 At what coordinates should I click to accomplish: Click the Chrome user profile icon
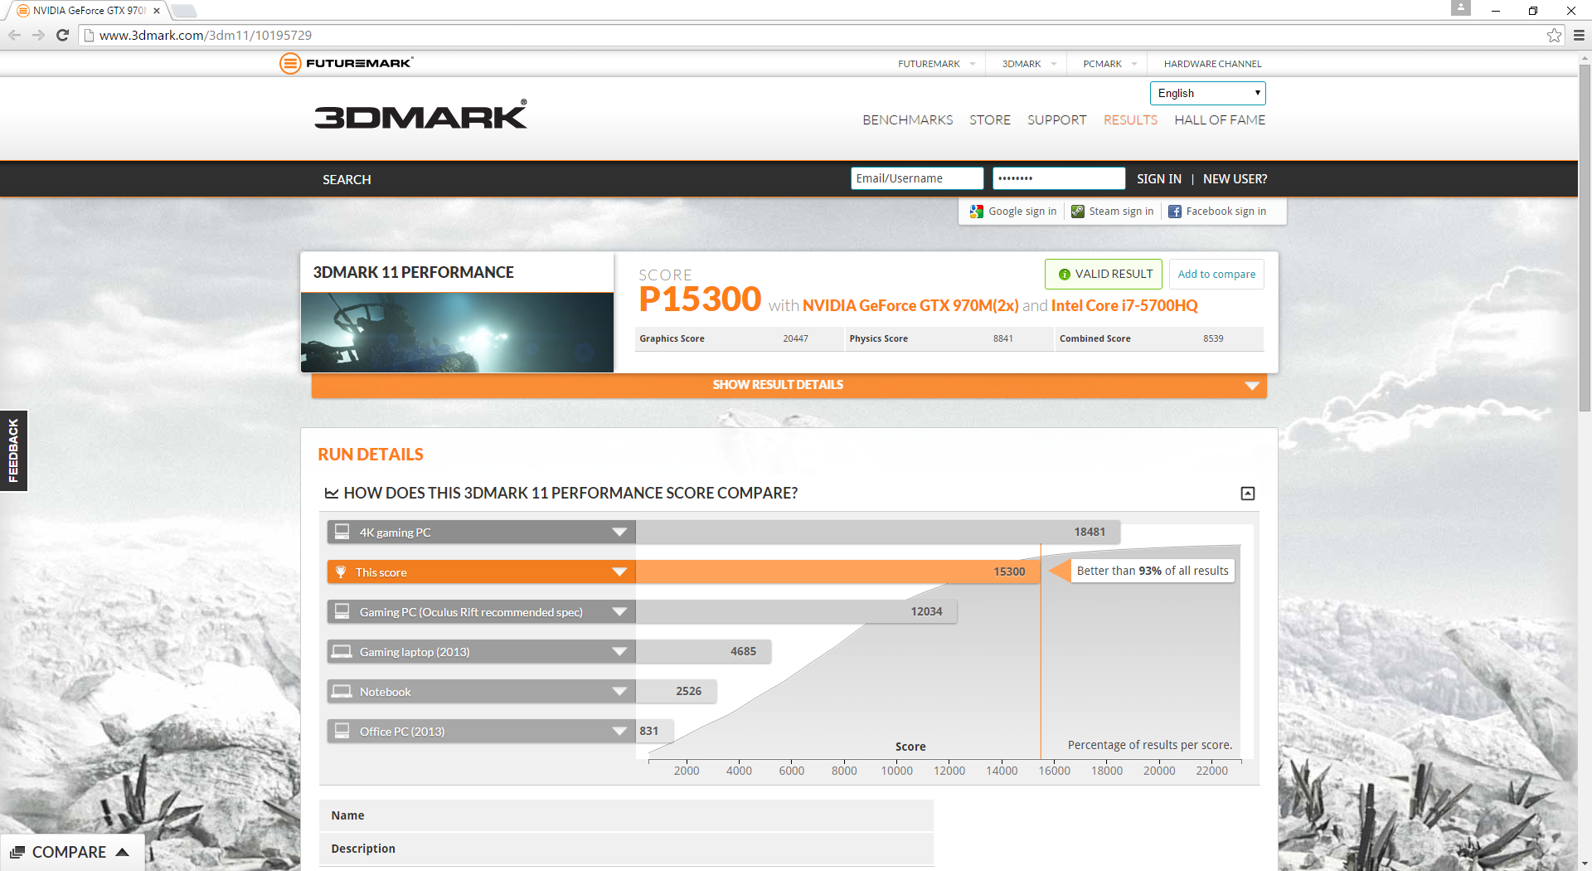tap(1461, 8)
